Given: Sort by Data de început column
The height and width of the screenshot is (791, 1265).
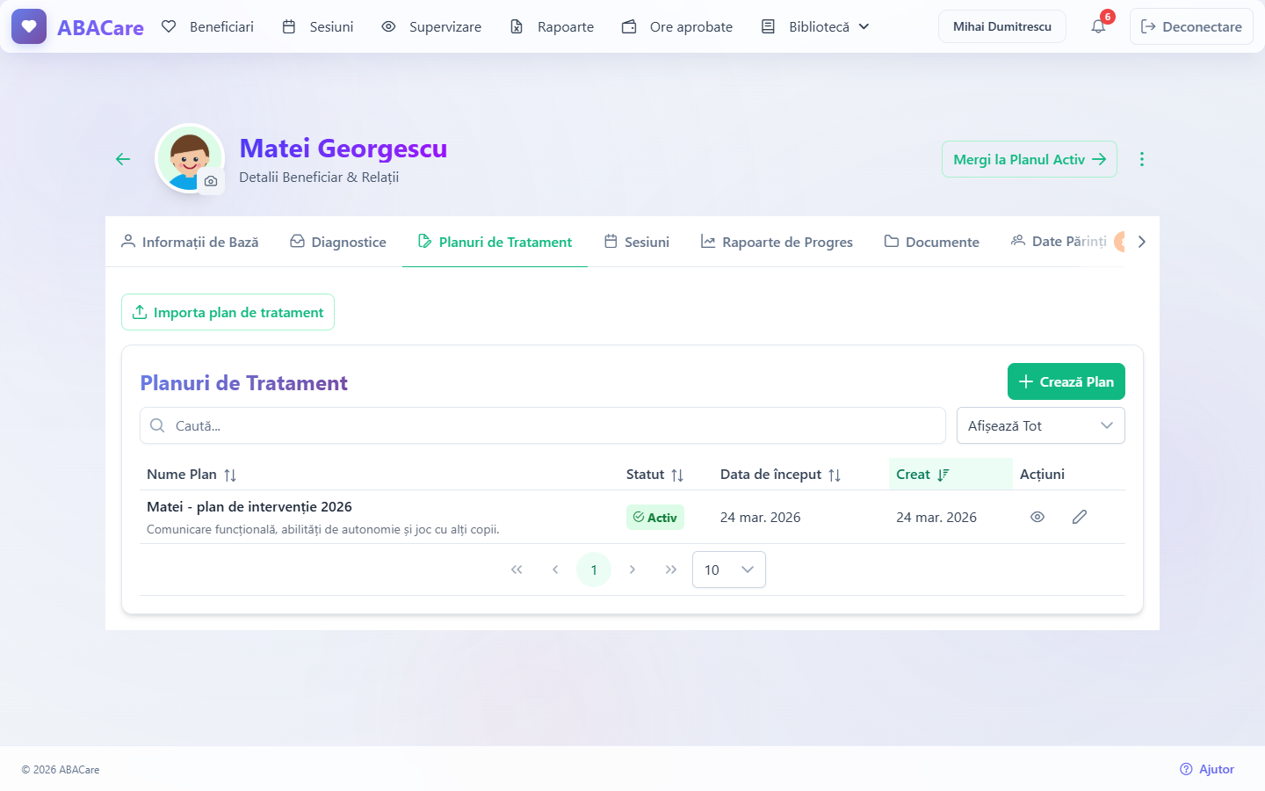Looking at the screenshot, I should click(x=780, y=475).
